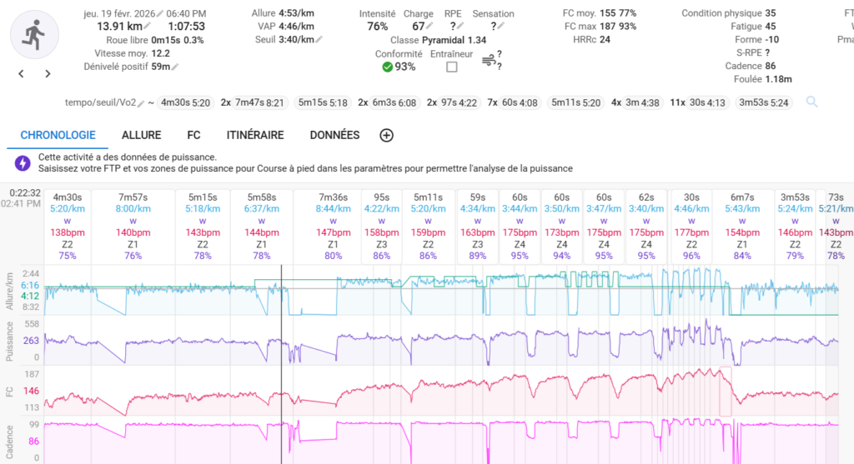854x464 pixels.
Task: Toggle the Entraîneur checkbox
Action: (x=451, y=67)
